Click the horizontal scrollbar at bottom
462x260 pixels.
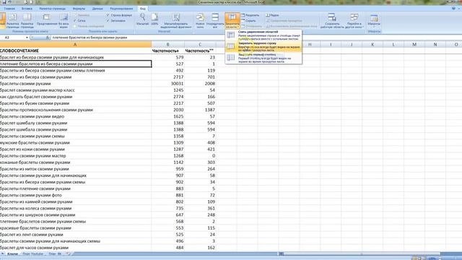click(x=361, y=253)
